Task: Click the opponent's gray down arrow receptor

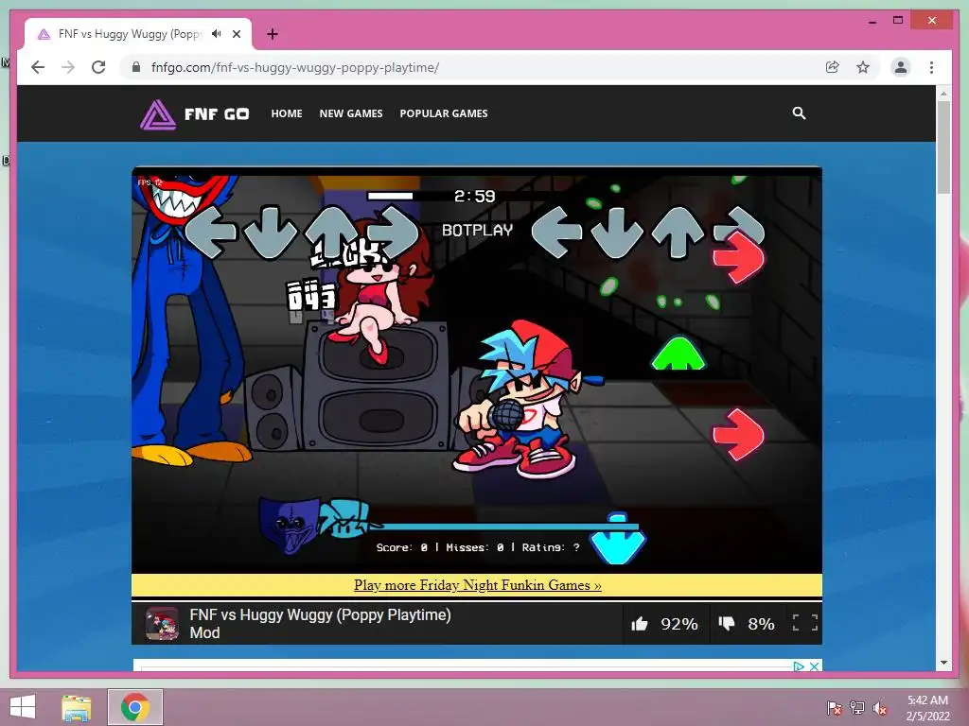Action: click(271, 233)
